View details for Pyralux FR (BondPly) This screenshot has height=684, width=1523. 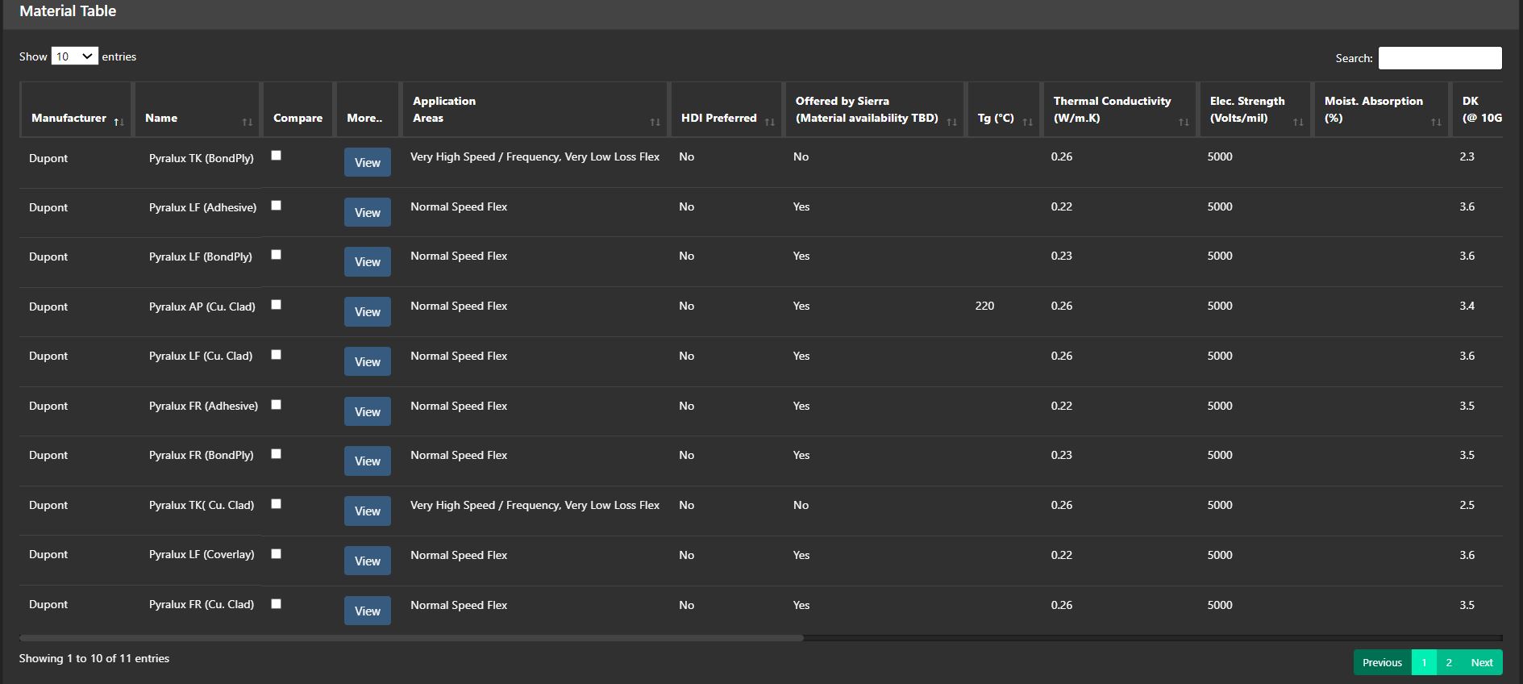[x=368, y=461]
